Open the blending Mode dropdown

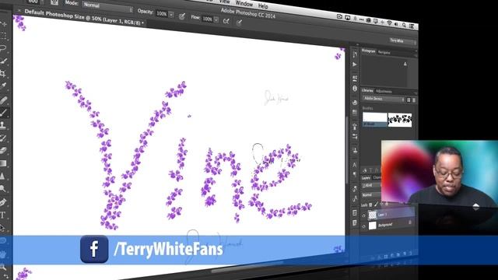coord(107,6)
